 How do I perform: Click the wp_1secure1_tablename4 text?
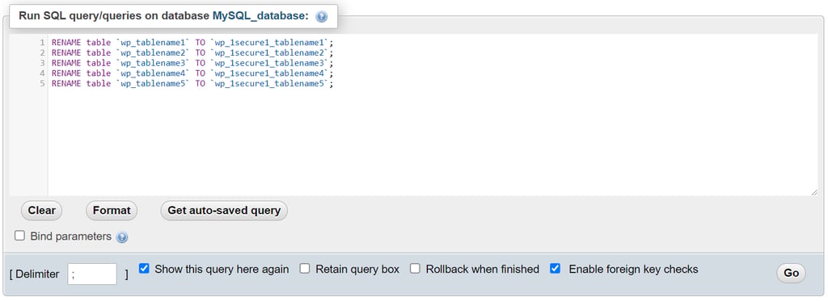click(269, 73)
